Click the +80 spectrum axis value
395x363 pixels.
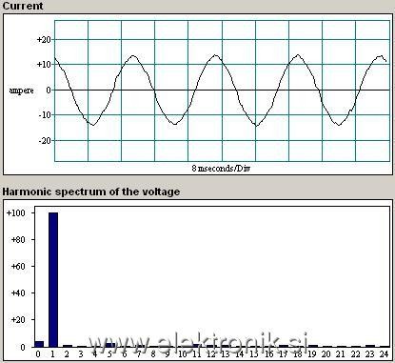click(18, 239)
